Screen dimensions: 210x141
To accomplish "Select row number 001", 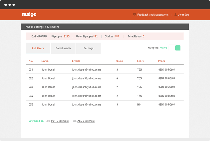I will [x=31, y=69].
